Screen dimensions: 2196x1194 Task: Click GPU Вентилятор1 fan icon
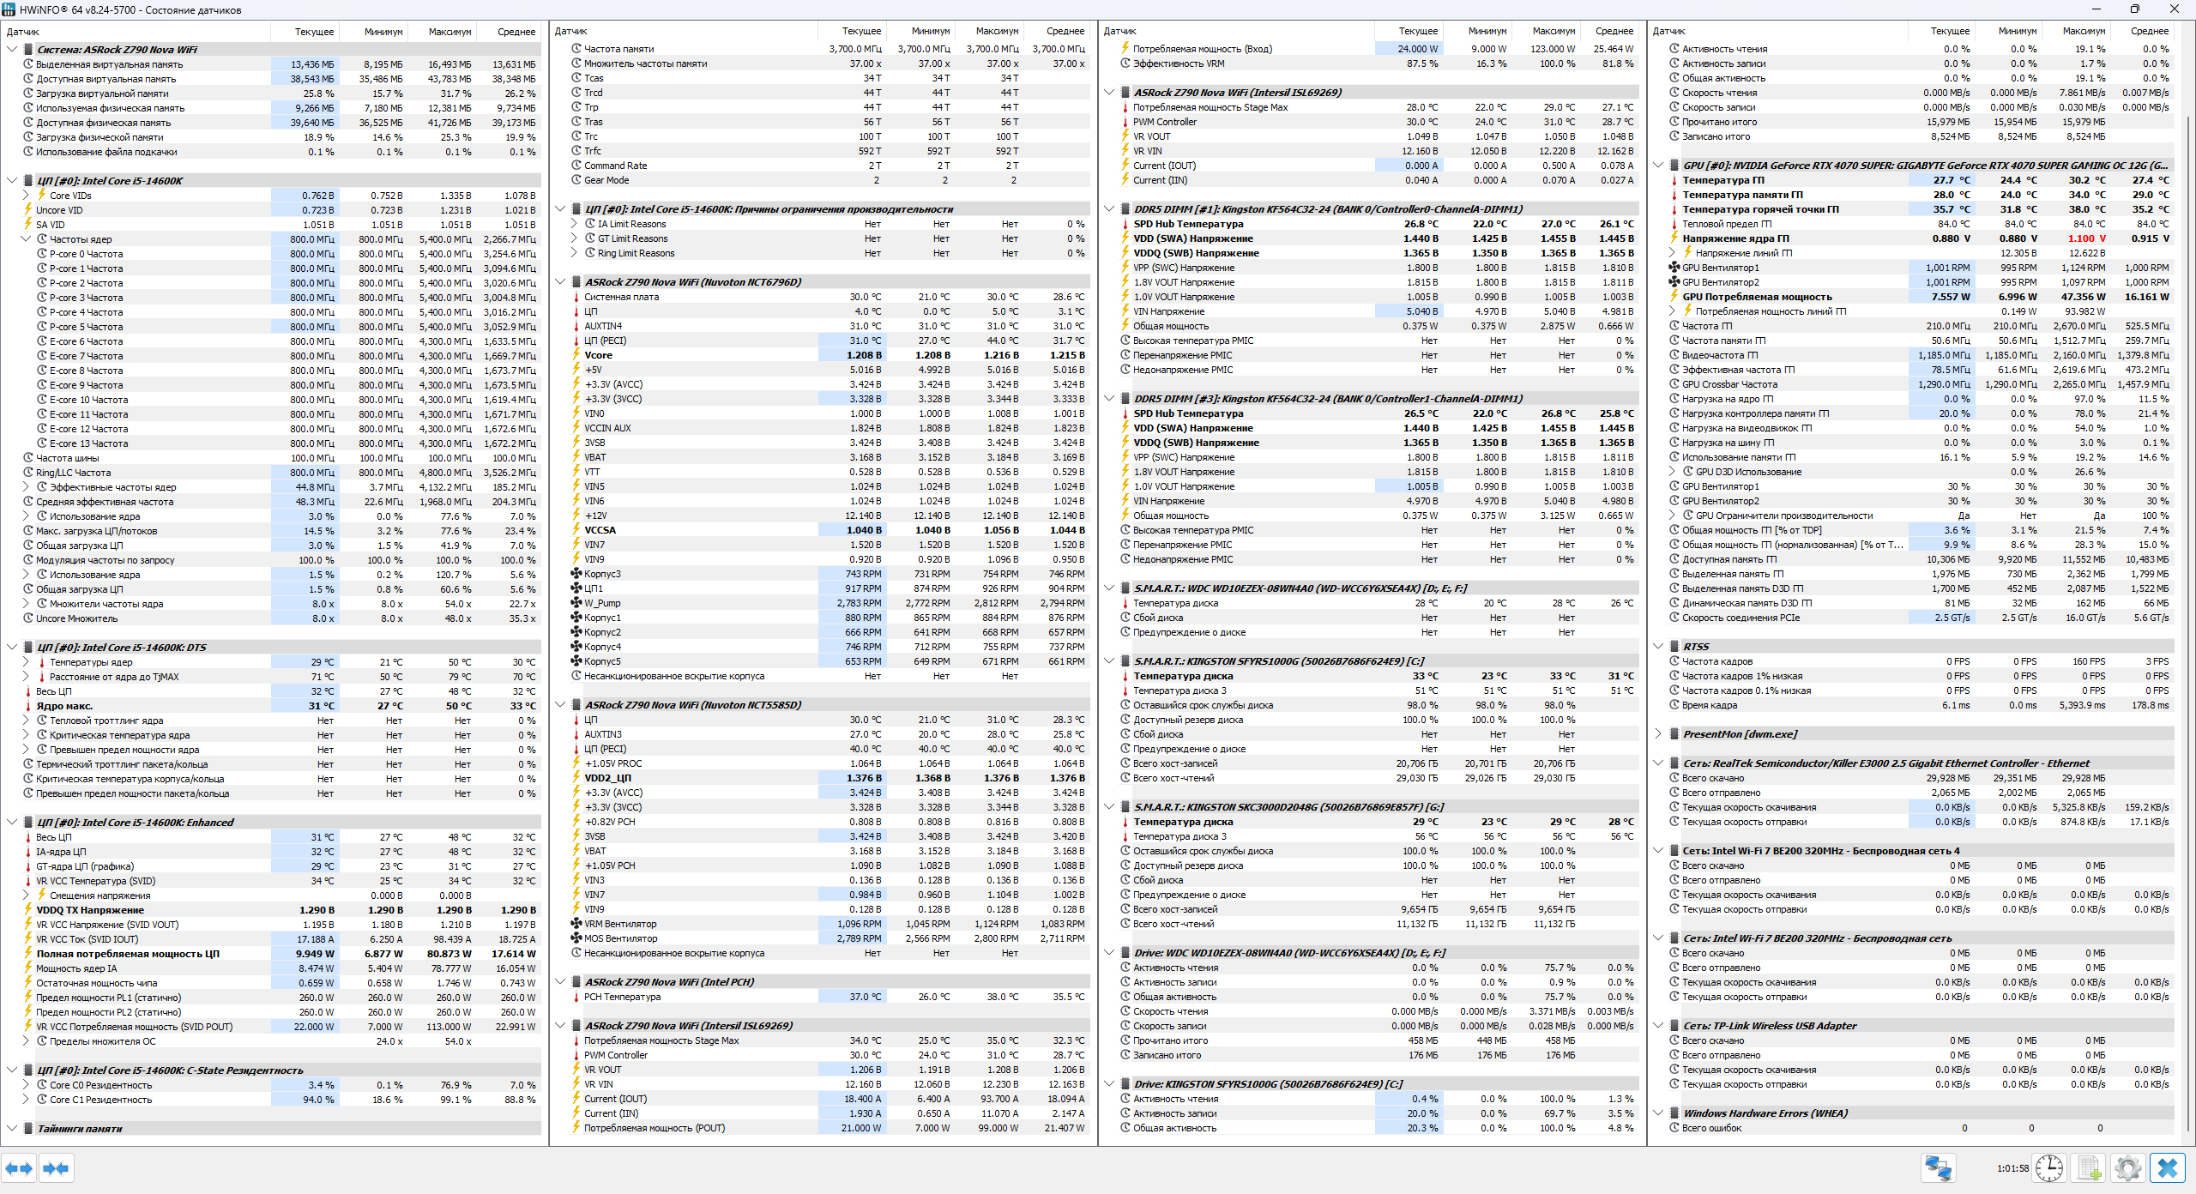click(1674, 268)
